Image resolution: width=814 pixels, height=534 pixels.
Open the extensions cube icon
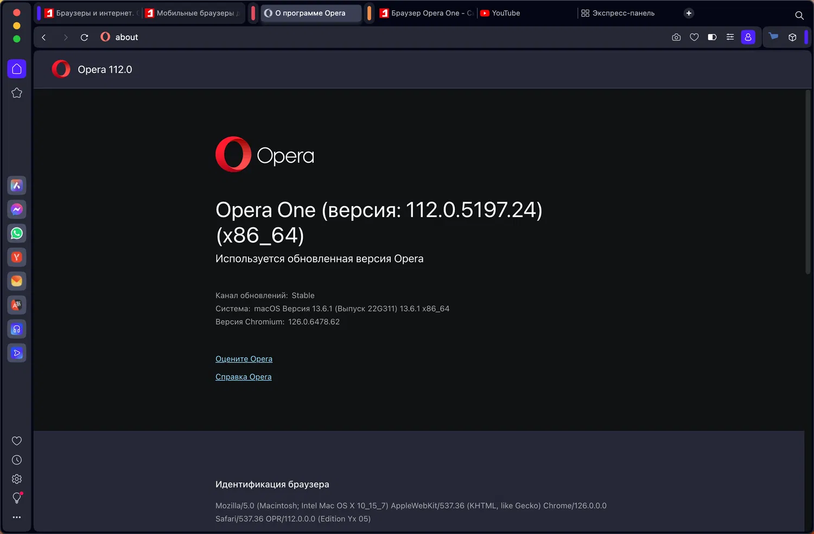pos(792,37)
